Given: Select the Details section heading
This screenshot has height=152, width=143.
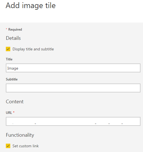Looking at the screenshot, I should click(13, 38).
